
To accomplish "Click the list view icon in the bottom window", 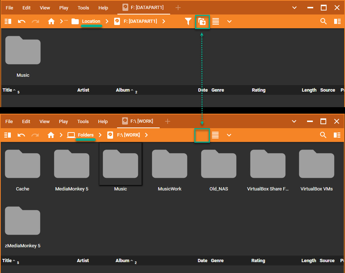I will (x=215, y=135).
